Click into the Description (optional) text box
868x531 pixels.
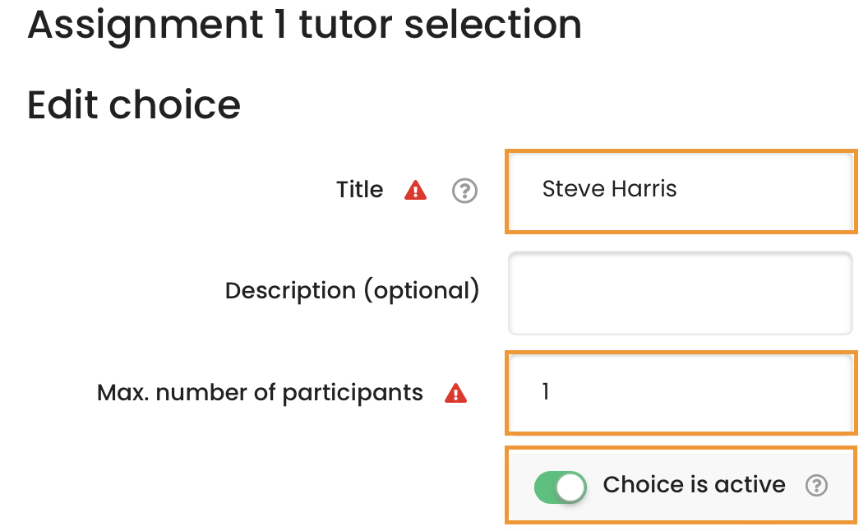point(681,293)
